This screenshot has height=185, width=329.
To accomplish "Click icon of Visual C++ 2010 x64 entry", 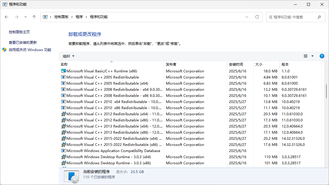I will coord(63,102).
